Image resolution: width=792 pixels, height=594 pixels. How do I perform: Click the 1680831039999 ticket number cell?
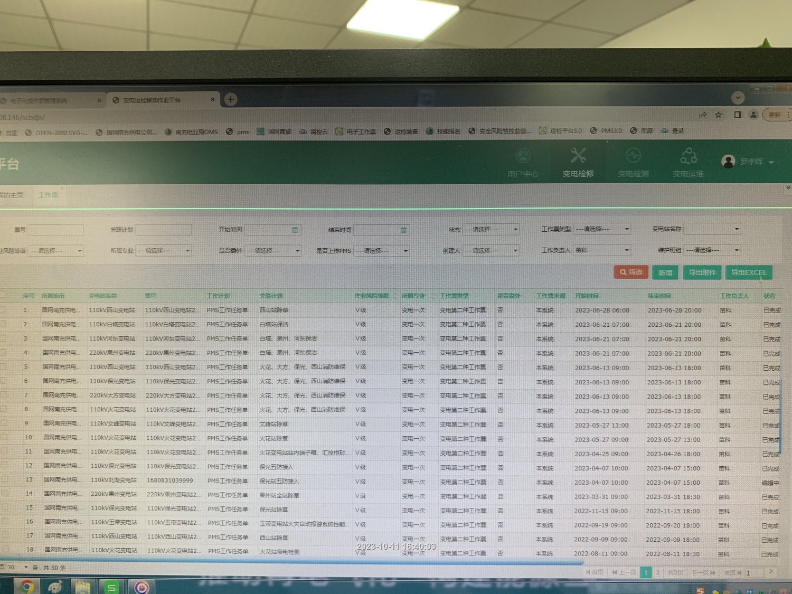point(170,480)
